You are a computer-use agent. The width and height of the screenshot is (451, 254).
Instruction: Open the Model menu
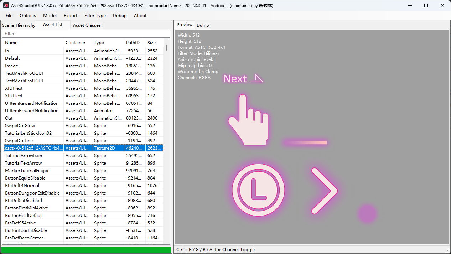click(50, 16)
